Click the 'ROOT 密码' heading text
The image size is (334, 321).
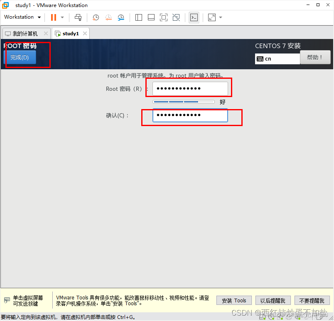point(20,46)
